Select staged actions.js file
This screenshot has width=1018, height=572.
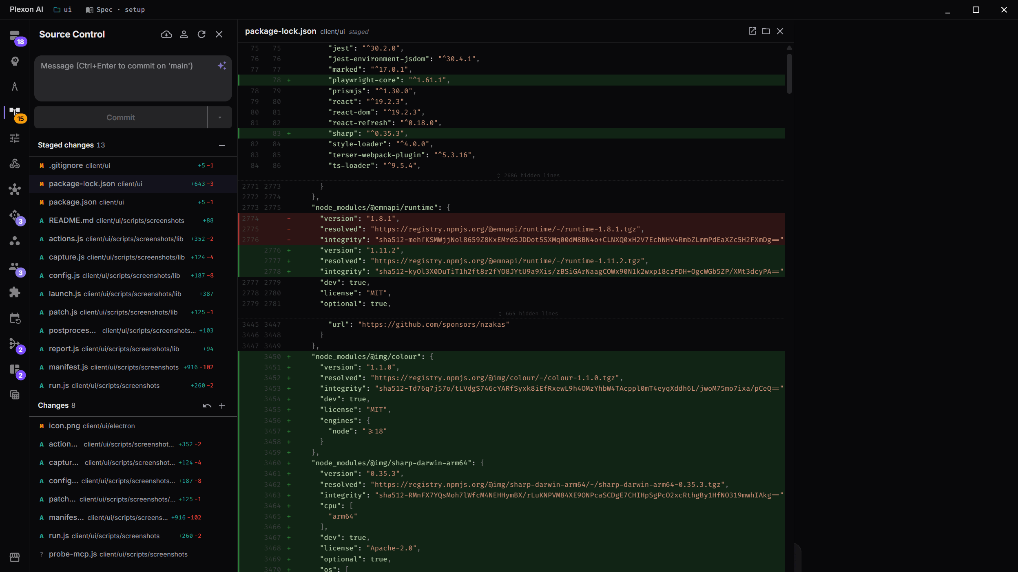coord(133,239)
